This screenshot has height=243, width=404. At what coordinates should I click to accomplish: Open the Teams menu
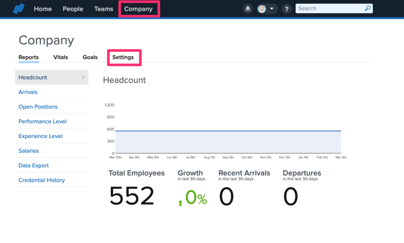(104, 9)
